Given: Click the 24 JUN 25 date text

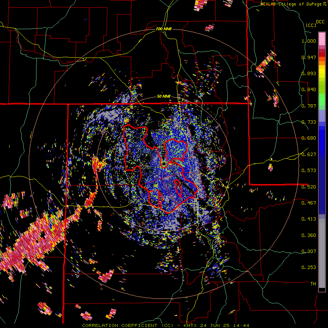Looking at the screenshot, I should (215, 325).
